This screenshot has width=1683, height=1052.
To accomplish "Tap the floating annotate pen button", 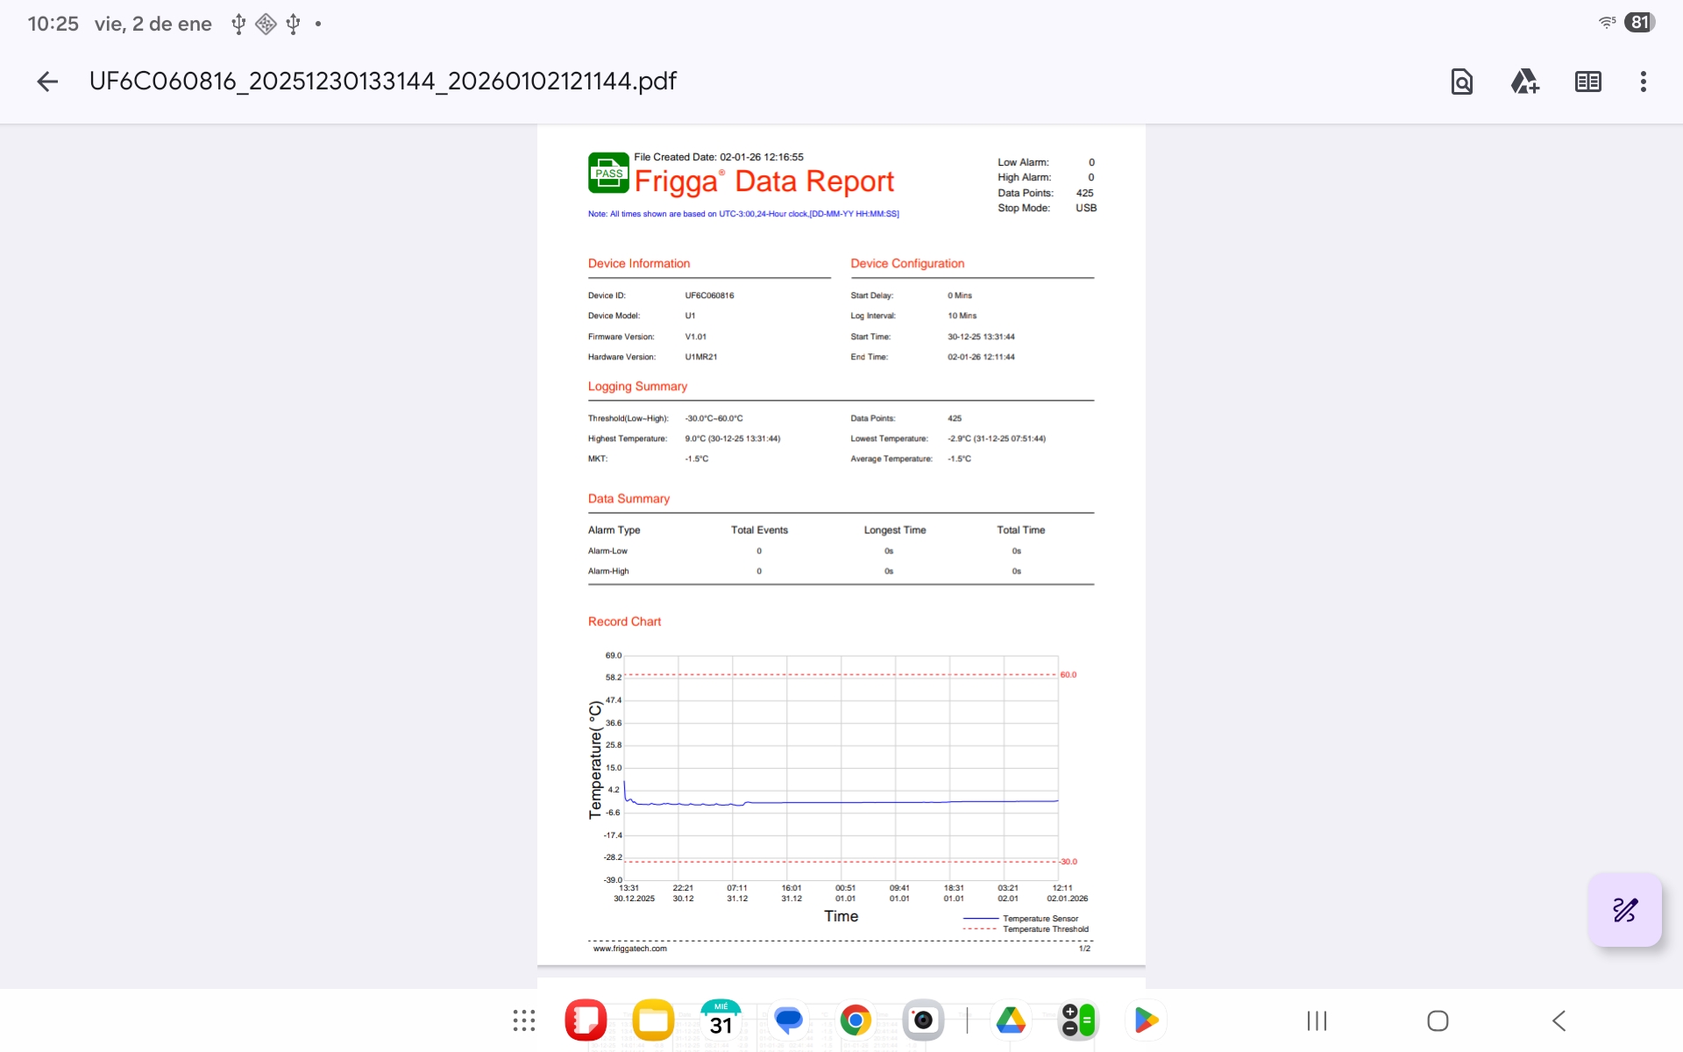I will (1624, 910).
